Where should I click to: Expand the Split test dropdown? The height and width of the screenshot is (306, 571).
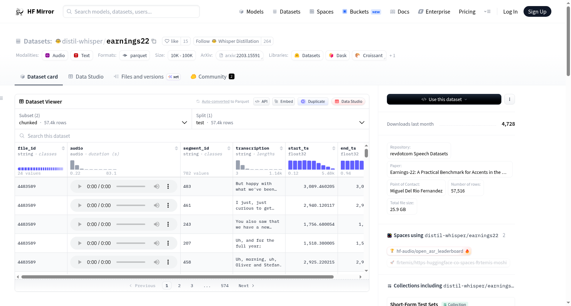click(281, 119)
